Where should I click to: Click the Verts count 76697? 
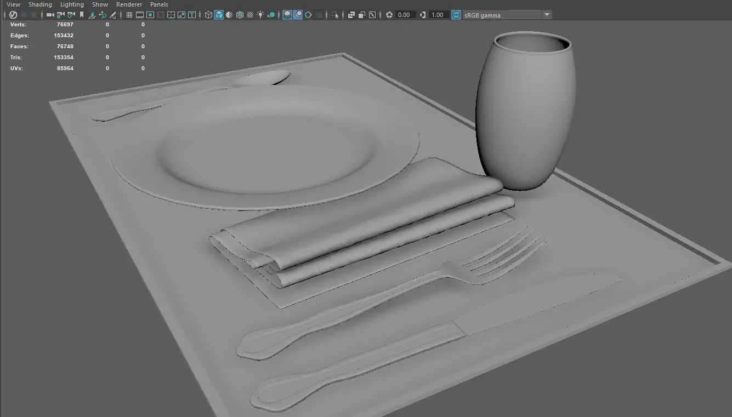65,25
